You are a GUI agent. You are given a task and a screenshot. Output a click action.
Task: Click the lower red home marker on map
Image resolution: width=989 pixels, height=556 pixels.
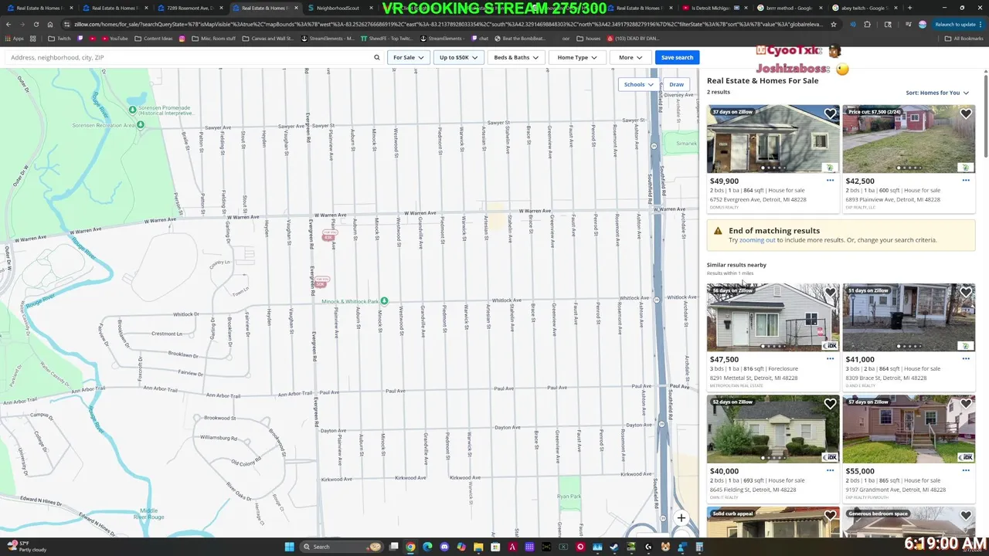[321, 282]
